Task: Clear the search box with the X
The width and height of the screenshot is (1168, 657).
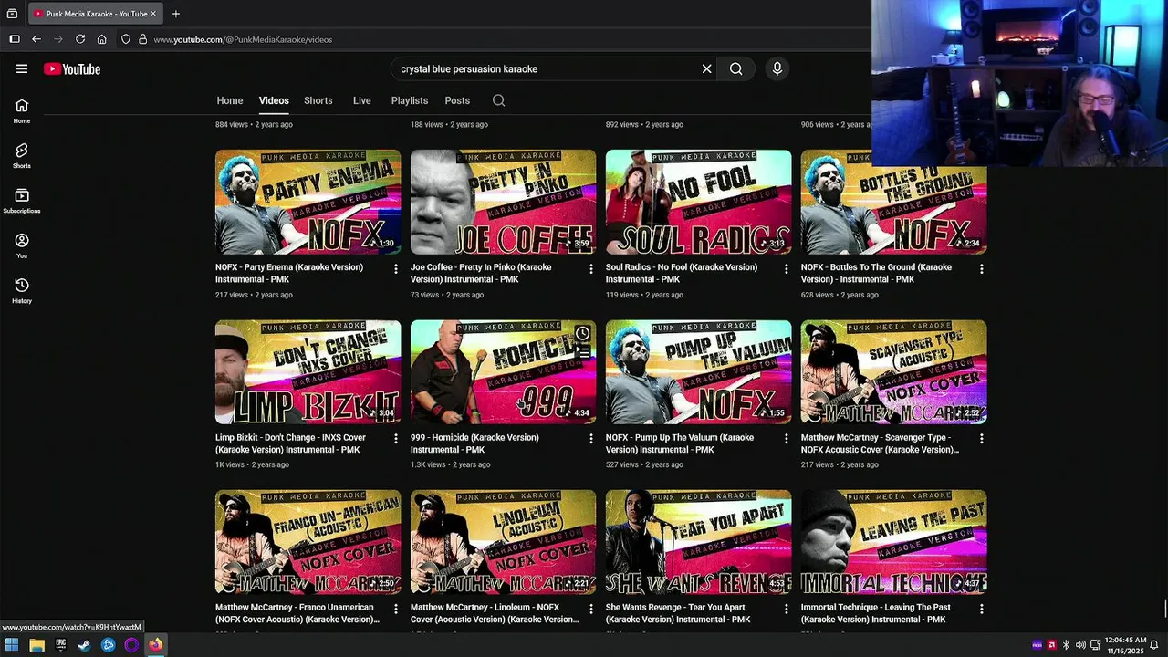Action: pyautogui.click(x=706, y=68)
